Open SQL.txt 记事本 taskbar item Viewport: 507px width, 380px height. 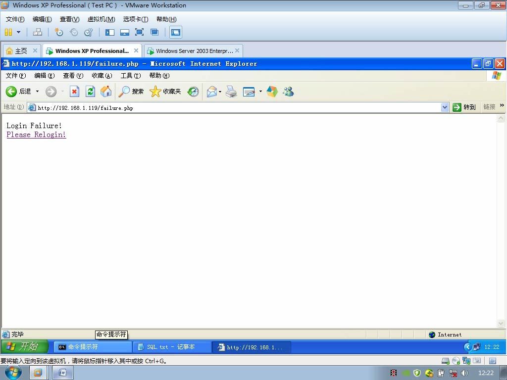tap(172, 347)
